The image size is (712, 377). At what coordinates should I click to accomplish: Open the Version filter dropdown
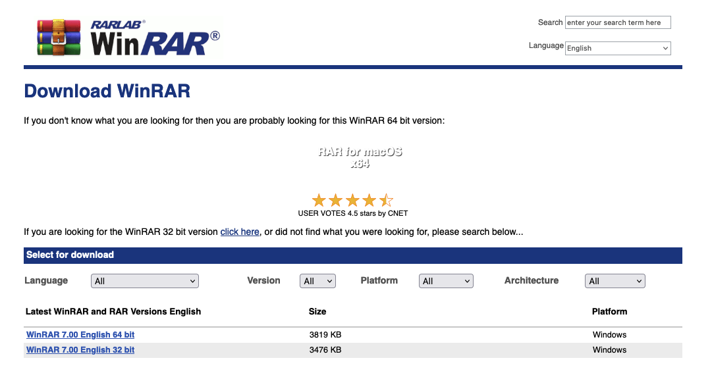(x=317, y=281)
